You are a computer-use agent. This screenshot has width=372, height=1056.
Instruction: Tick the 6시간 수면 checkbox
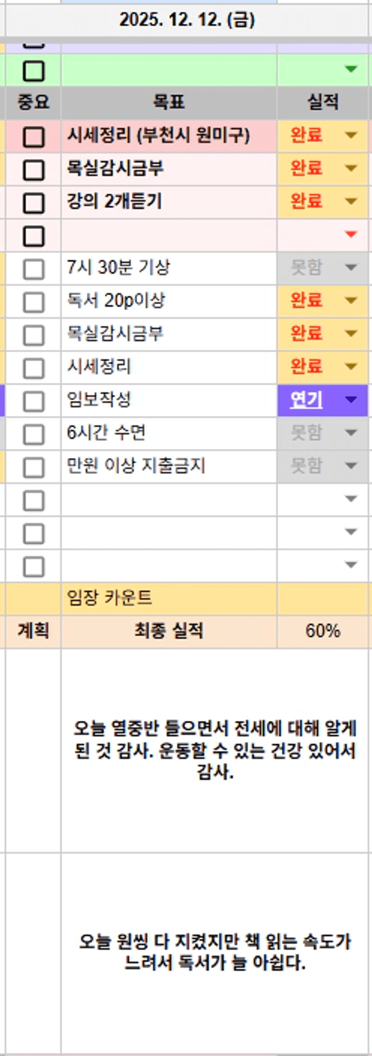pyautogui.click(x=33, y=434)
